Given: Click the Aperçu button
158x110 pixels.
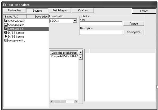Looking at the screenshot, I should pyautogui.click(x=134, y=24).
